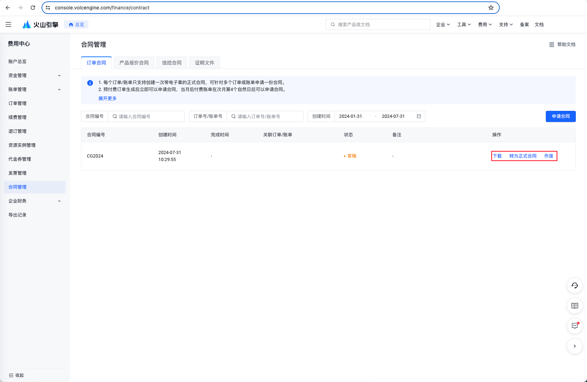The height and width of the screenshot is (382, 587).
Task: Open the 企业 top dropdown menu
Action: click(x=443, y=24)
